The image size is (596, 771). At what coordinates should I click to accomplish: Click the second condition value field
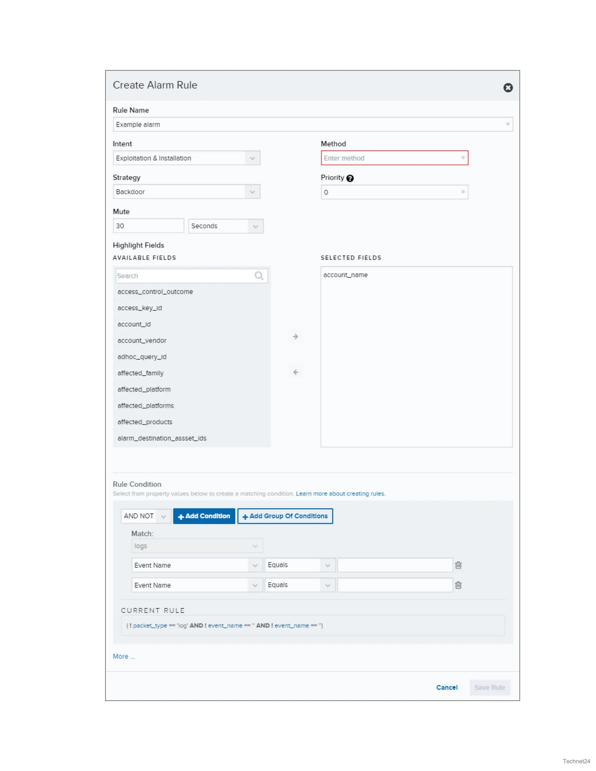pos(395,585)
